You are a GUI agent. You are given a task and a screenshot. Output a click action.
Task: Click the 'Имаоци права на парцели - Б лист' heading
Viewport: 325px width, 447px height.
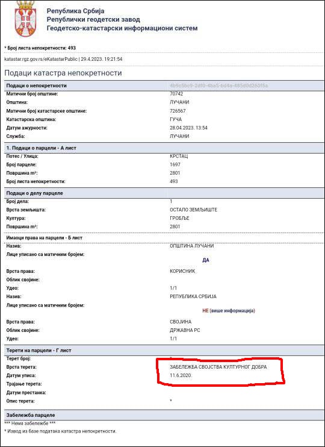click(x=44, y=238)
